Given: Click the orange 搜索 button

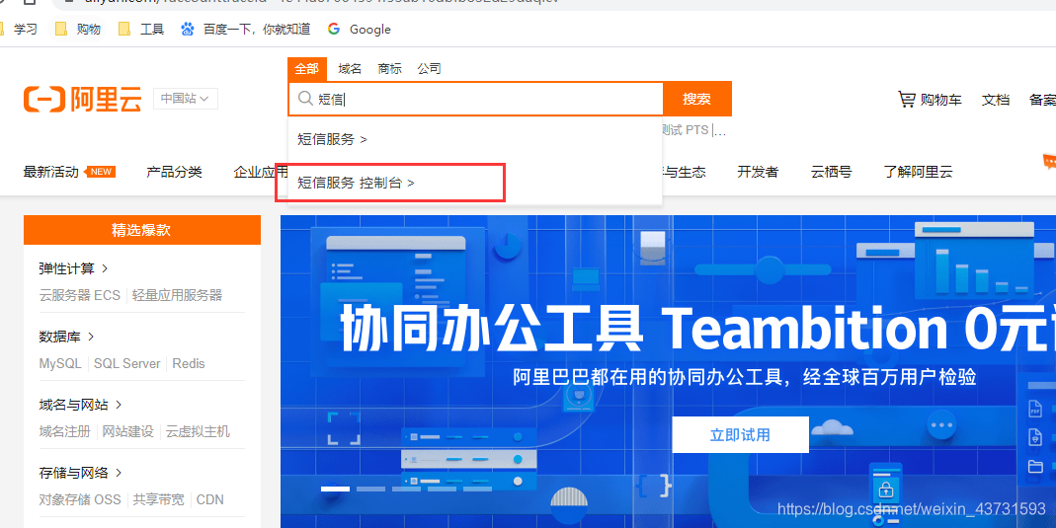Looking at the screenshot, I should pos(697,99).
